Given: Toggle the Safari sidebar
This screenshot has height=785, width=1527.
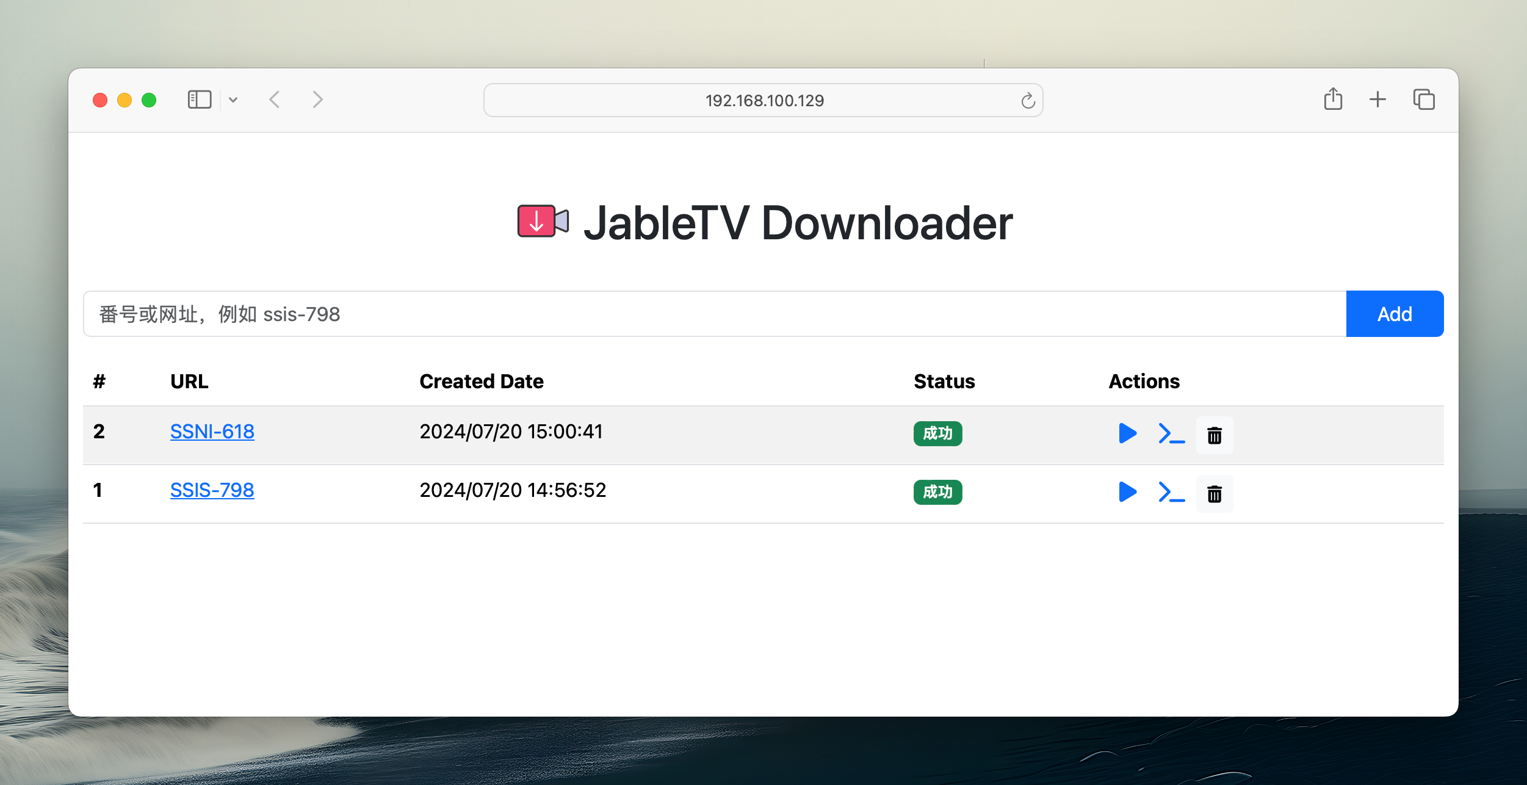Looking at the screenshot, I should pyautogui.click(x=199, y=99).
